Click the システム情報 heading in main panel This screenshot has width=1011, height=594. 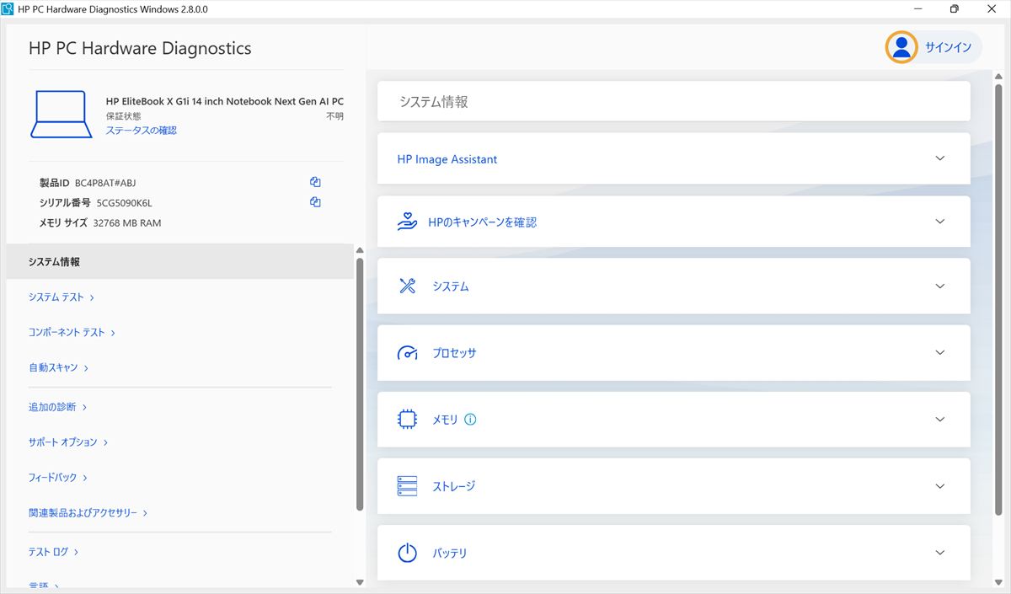click(x=434, y=102)
